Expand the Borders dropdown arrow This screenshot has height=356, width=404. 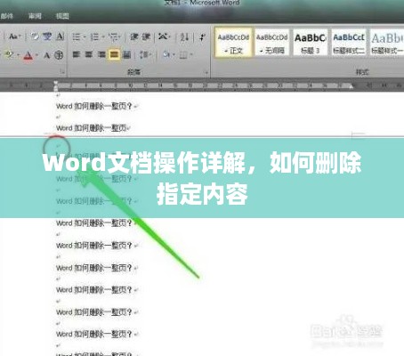click(191, 55)
